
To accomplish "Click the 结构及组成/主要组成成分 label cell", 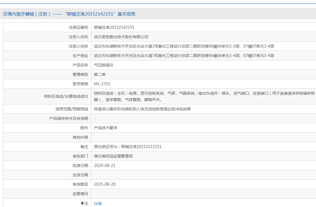I will click(x=47, y=96).
